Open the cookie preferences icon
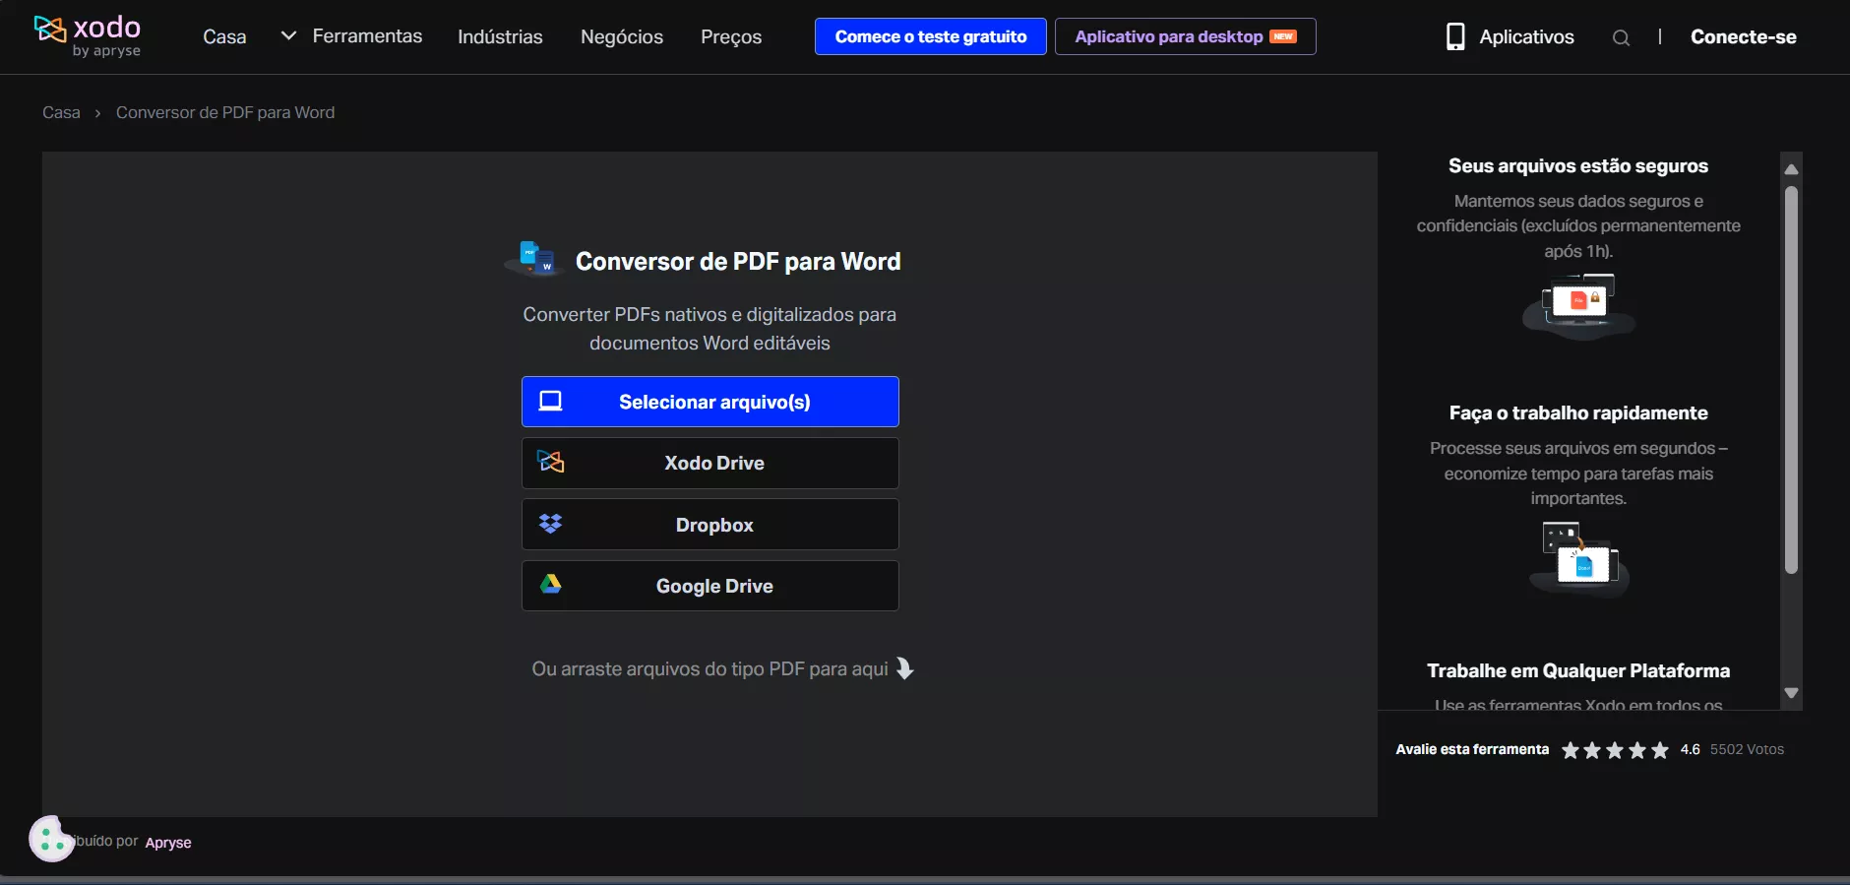 (x=51, y=839)
